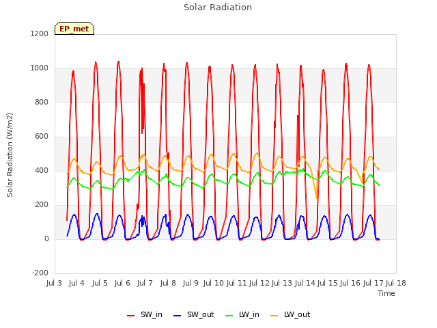Click the Solar Radiation chart title
This screenshot has width=437, height=328.
[x=218, y=8]
